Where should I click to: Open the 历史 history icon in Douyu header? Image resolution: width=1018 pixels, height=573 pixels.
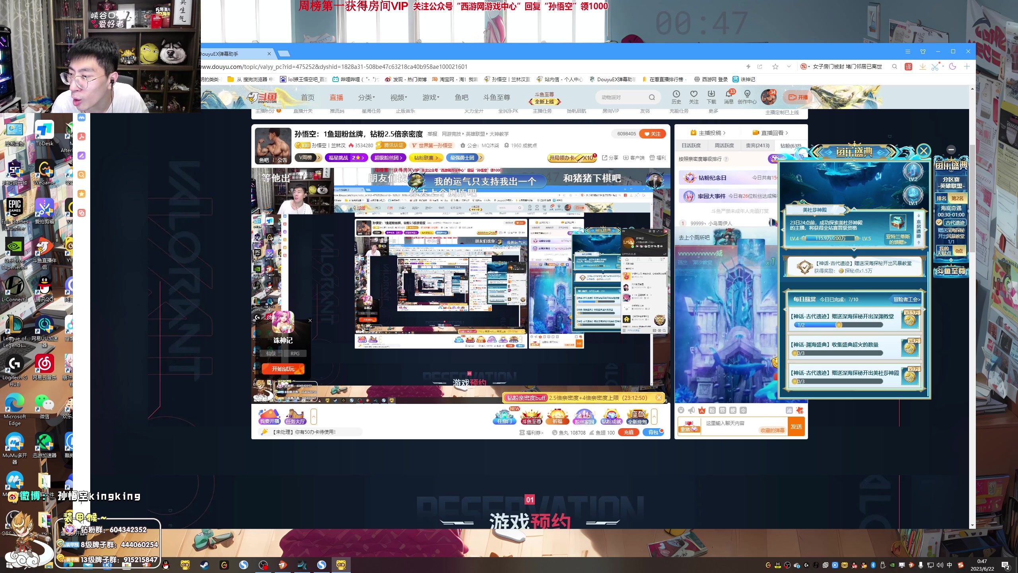point(676,97)
